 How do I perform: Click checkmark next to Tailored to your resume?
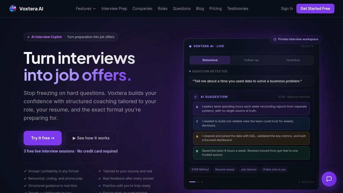(x=100, y=171)
